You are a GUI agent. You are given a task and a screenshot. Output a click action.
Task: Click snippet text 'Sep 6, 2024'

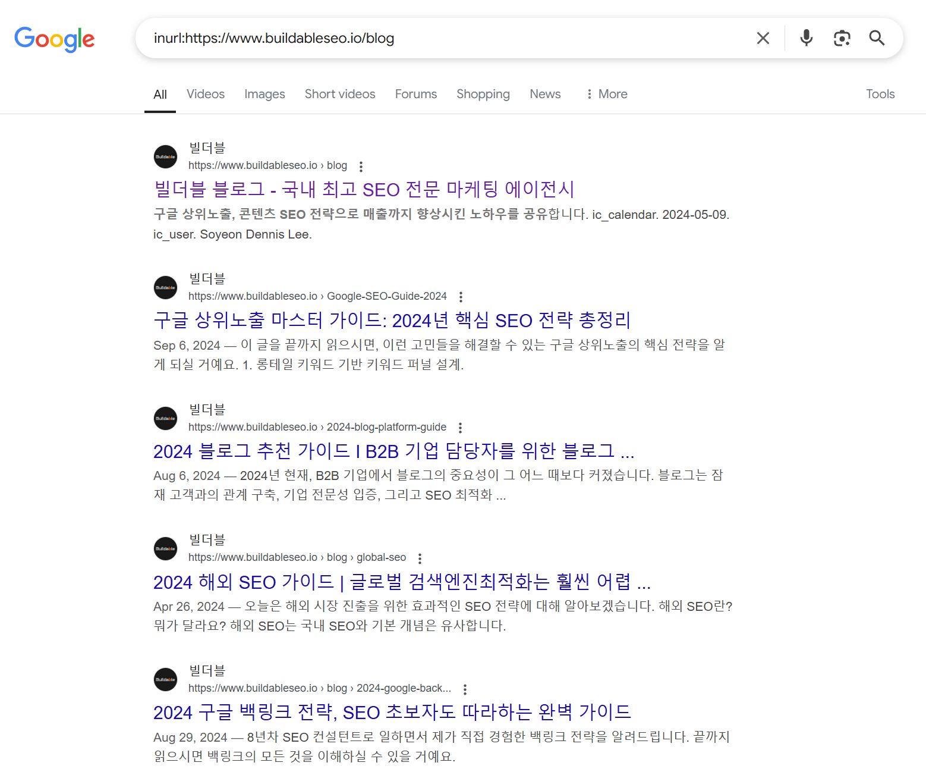[187, 346]
